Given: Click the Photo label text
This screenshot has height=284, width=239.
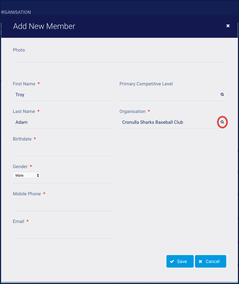Looking at the screenshot, I should click(x=19, y=50).
